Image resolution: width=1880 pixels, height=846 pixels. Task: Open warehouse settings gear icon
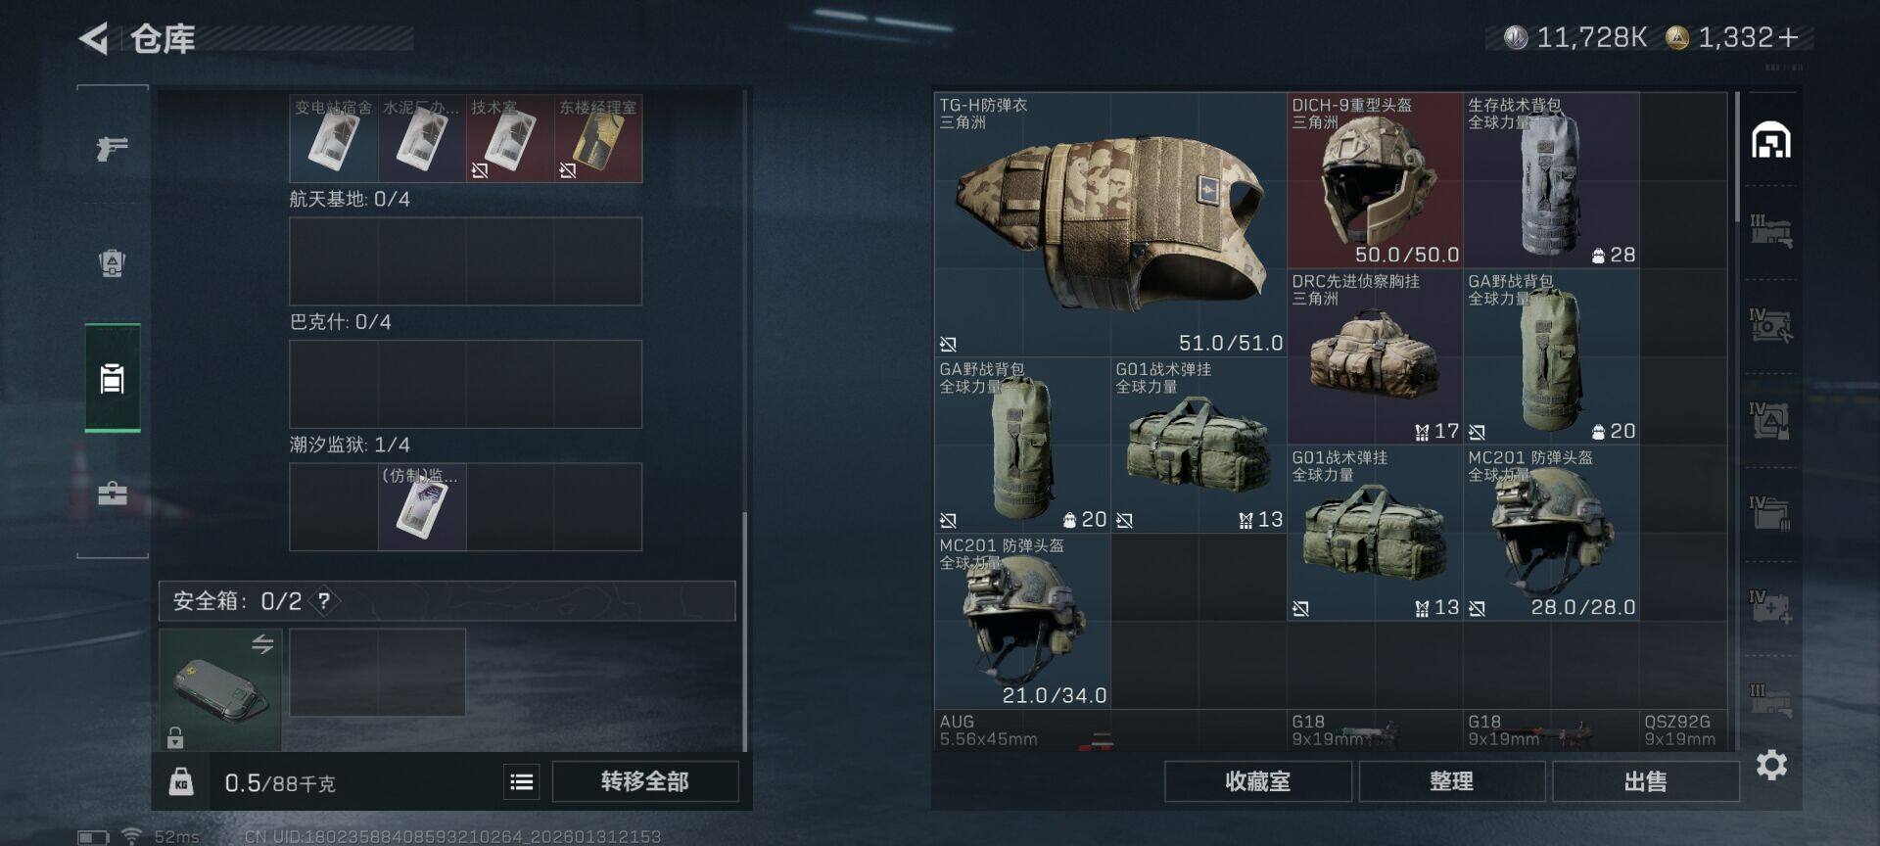[x=1771, y=765]
